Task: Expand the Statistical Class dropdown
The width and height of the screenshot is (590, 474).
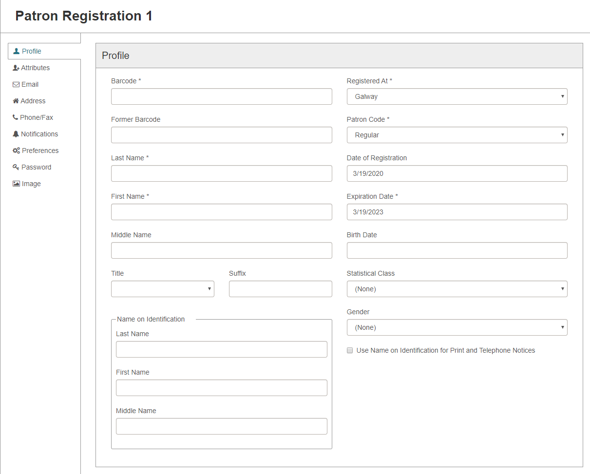Action: 457,289
